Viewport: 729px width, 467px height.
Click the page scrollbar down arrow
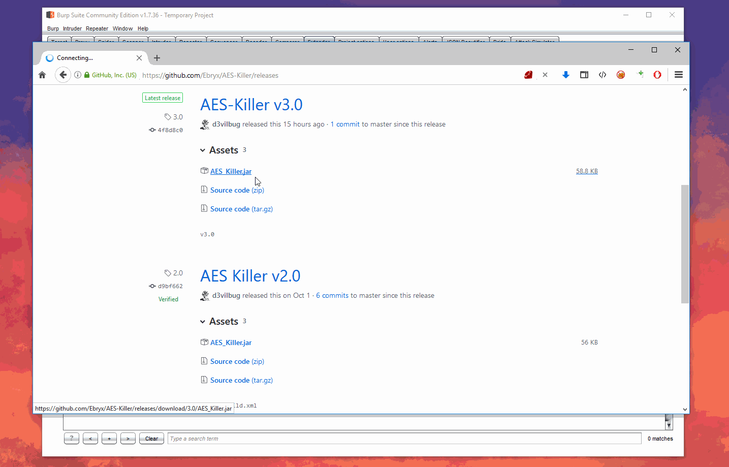pos(685,409)
